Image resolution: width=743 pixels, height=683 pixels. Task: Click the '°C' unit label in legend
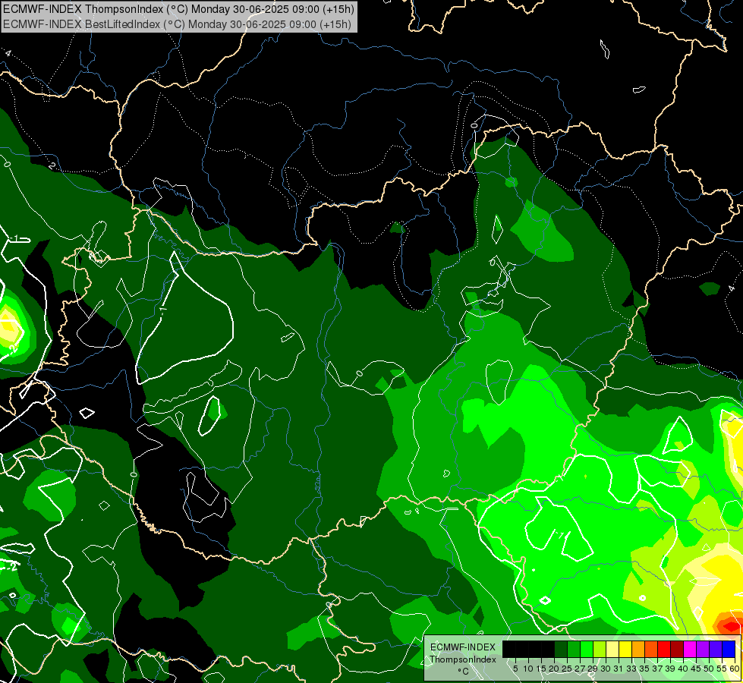(464, 672)
